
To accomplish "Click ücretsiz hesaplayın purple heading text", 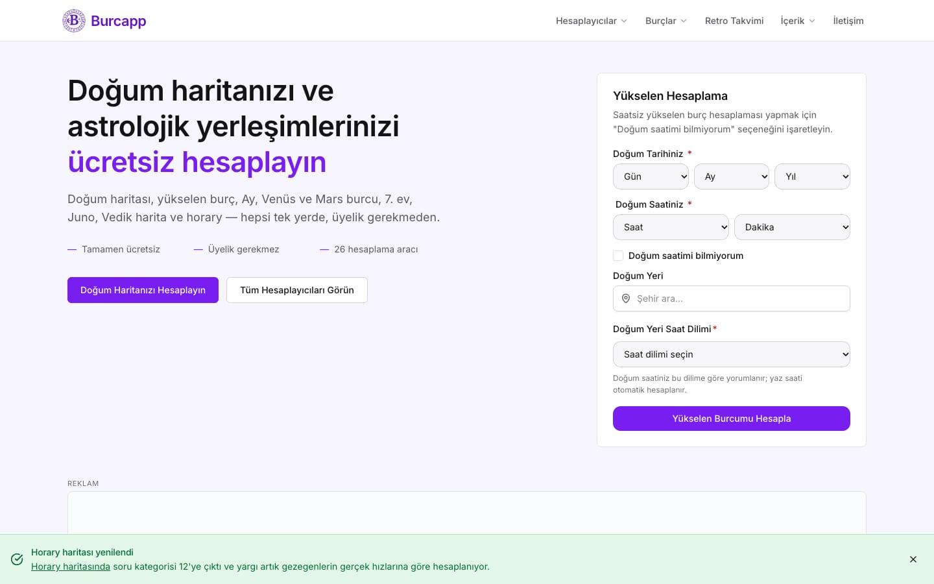I will click(x=197, y=162).
